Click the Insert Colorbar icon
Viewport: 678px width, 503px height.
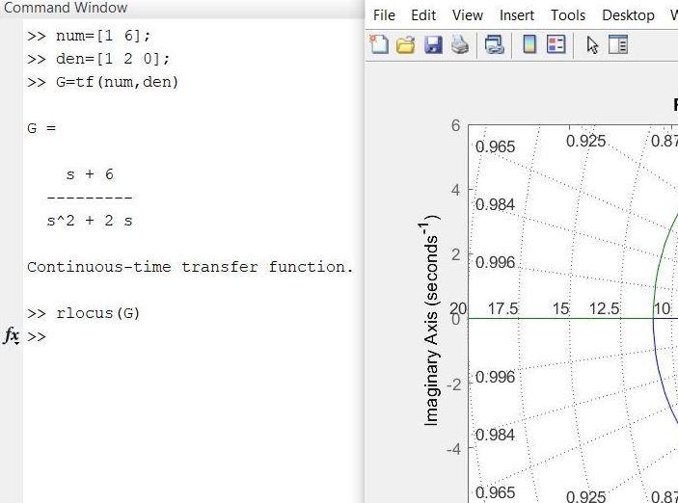tap(529, 44)
